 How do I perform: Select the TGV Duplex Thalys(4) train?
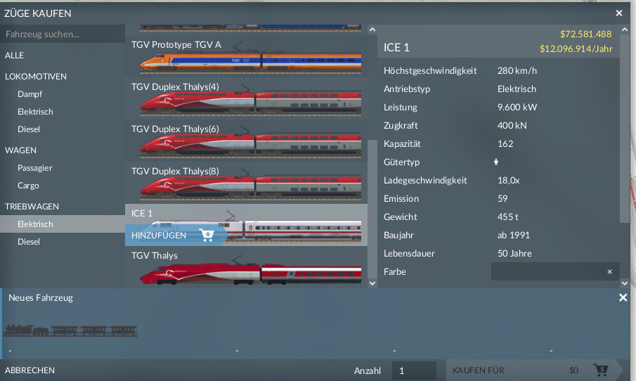[x=246, y=98]
